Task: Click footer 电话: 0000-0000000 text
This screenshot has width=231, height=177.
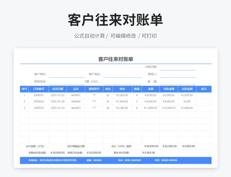Action: coord(129,160)
